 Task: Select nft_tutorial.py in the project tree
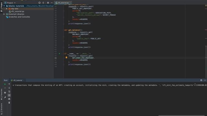tap(17, 12)
